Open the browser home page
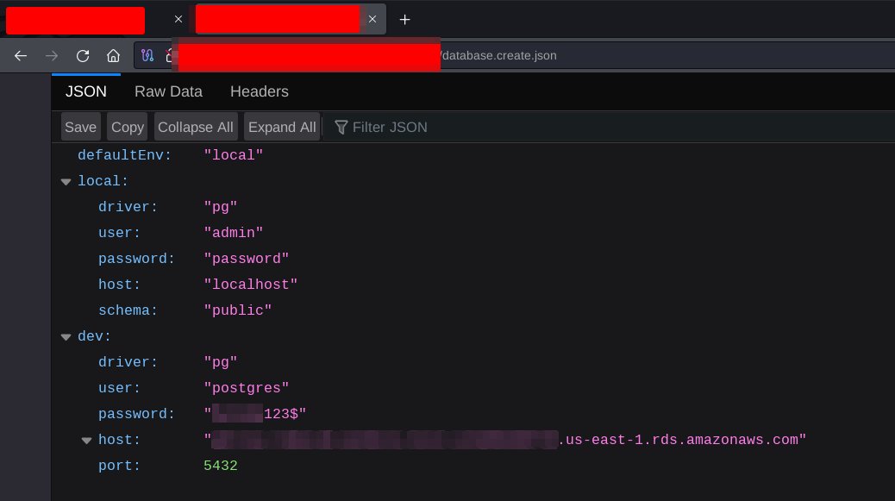The height and width of the screenshot is (501, 895). click(112, 56)
